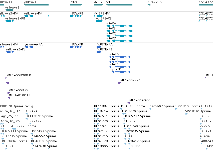This screenshot has width=213, height=150.
Task: Click the yrt-PD protein glyph
Action: (121, 72)
